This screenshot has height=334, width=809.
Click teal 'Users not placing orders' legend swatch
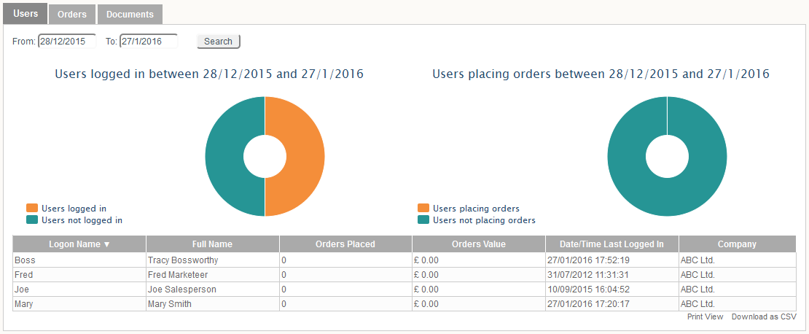[x=423, y=220]
